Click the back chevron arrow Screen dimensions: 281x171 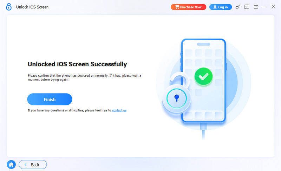[x=26, y=164]
